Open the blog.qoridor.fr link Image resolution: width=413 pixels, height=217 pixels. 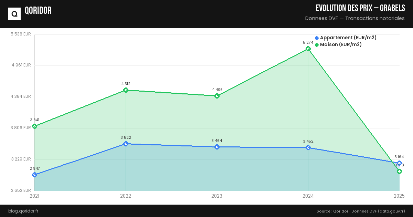[23, 211]
